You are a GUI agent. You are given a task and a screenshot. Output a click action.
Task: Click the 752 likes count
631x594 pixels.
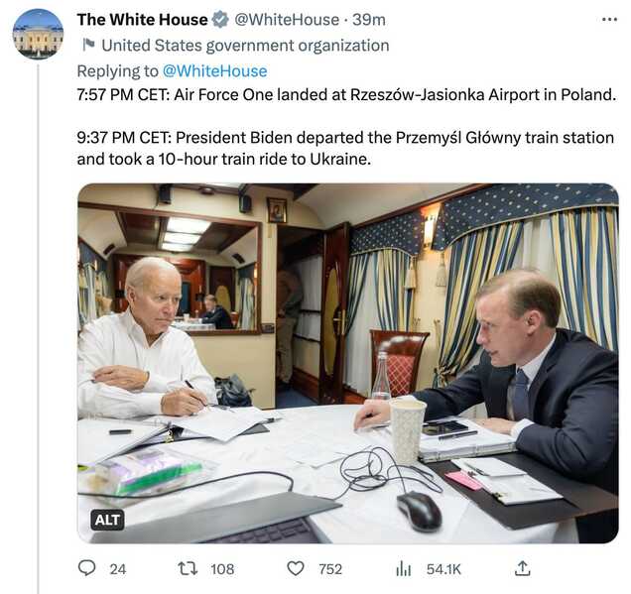(x=330, y=568)
